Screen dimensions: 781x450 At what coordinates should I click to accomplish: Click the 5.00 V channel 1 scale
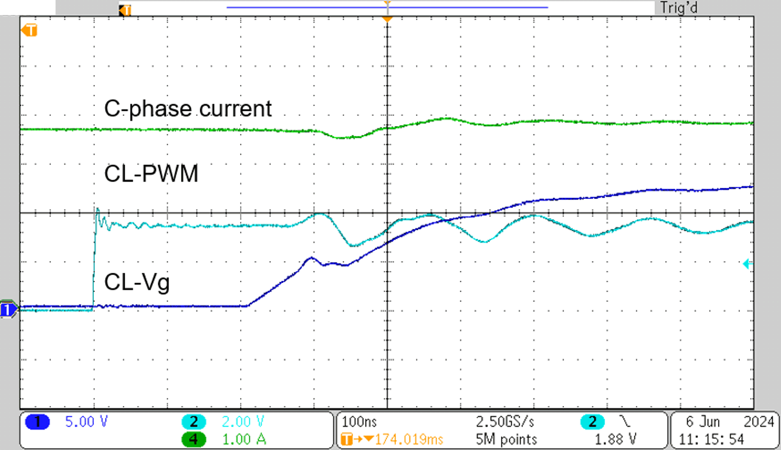tap(86, 422)
